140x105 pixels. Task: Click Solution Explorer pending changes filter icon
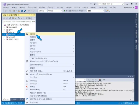coord(19,18)
